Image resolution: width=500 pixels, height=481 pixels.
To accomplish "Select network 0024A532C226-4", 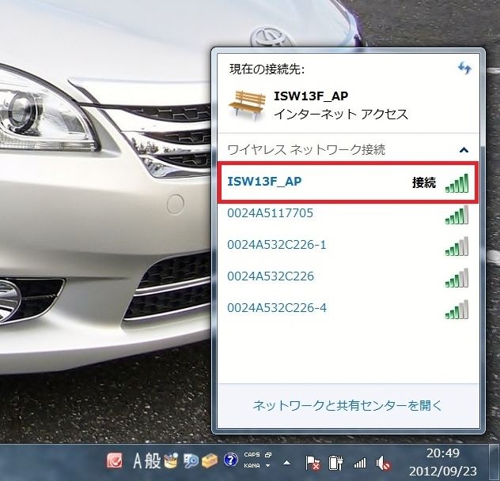I will tap(348, 308).
